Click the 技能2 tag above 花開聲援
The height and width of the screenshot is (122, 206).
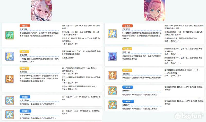pos(127,70)
